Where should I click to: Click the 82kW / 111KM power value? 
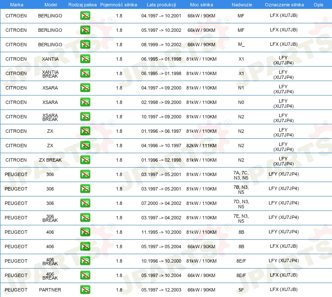[x=201, y=146]
